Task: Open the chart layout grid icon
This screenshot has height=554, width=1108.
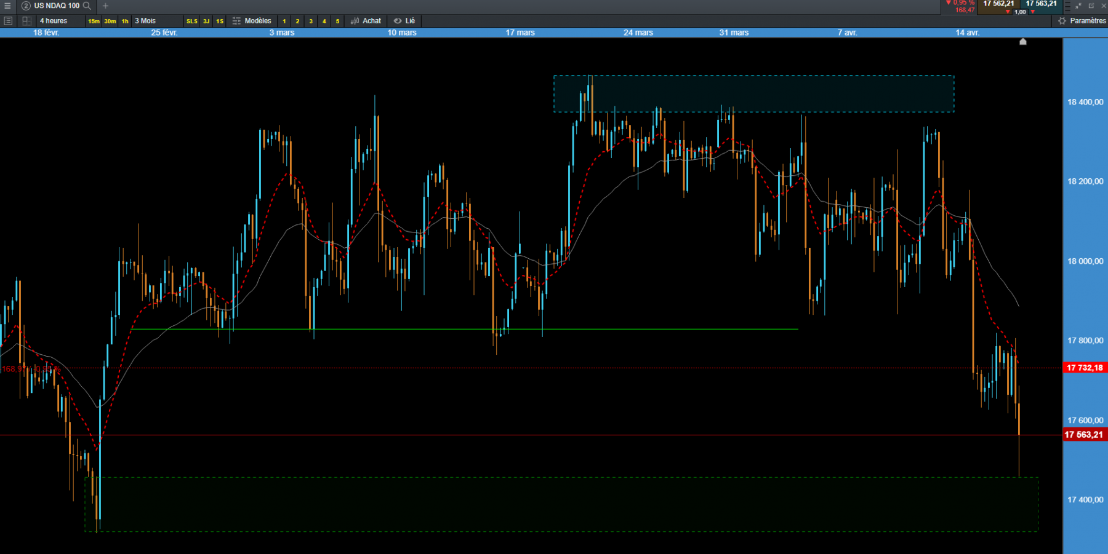Action: pos(26,21)
